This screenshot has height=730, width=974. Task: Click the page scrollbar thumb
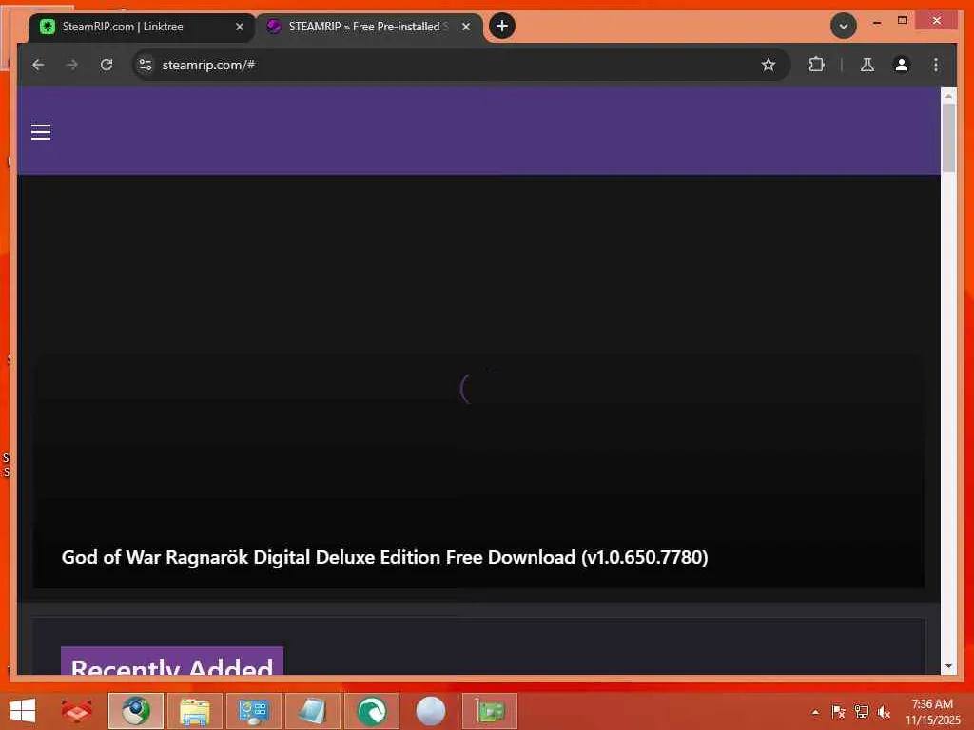click(x=948, y=137)
